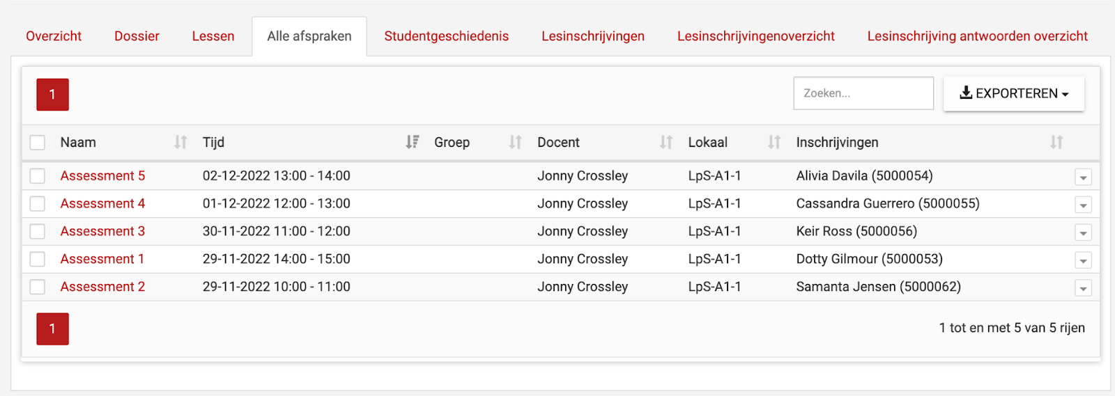
Task: Click the Exporteren download button
Action: pyautogui.click(x=1013, y=93)
